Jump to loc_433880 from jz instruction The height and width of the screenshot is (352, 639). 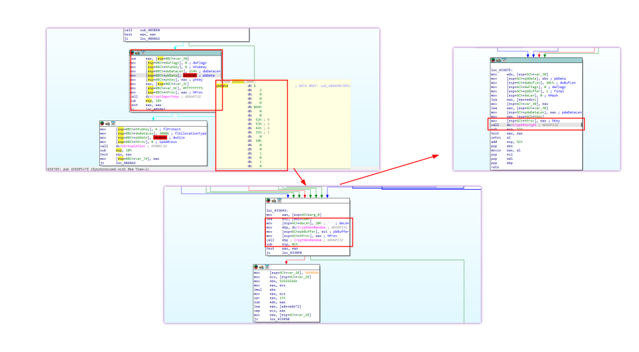[x=292, y=253]
